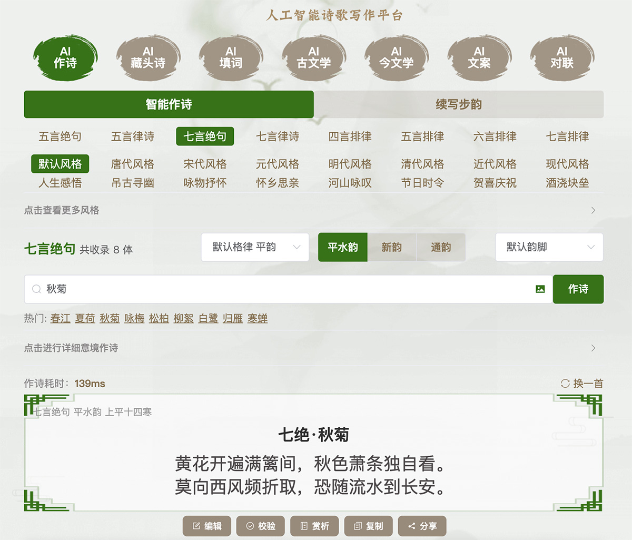Select the AI 古文学 mode icon
The image size is (632, 540).
314,58
